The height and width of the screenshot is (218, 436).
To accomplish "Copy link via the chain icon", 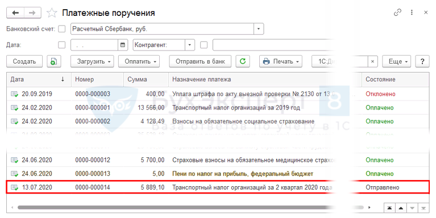I will (397, 12).
